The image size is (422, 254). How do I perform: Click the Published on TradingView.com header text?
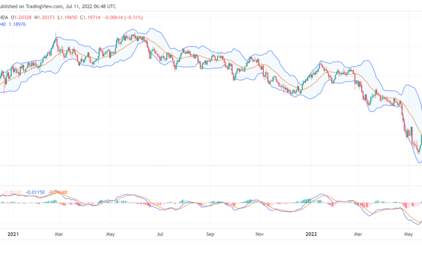pyautogui.click(x=58, y=6)
